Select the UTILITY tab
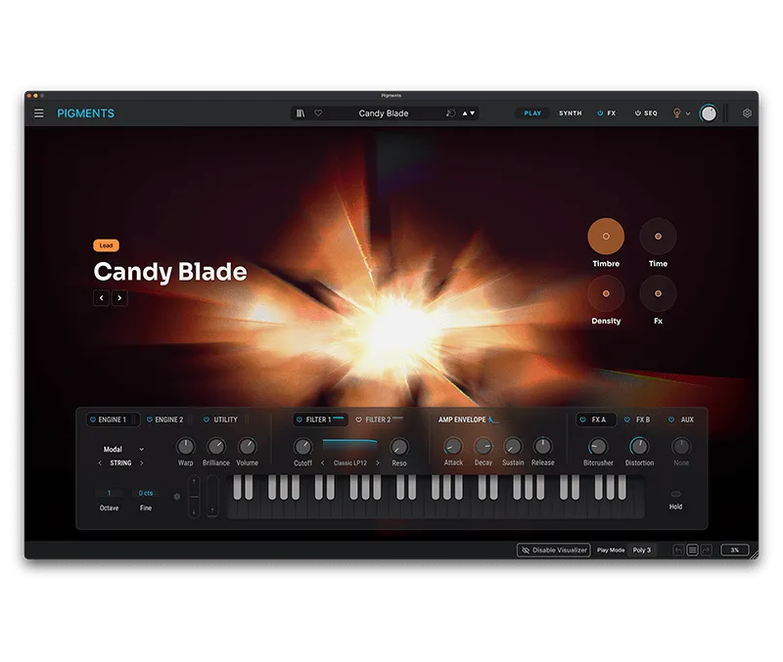The image size is (783, 662). (226, 419)
